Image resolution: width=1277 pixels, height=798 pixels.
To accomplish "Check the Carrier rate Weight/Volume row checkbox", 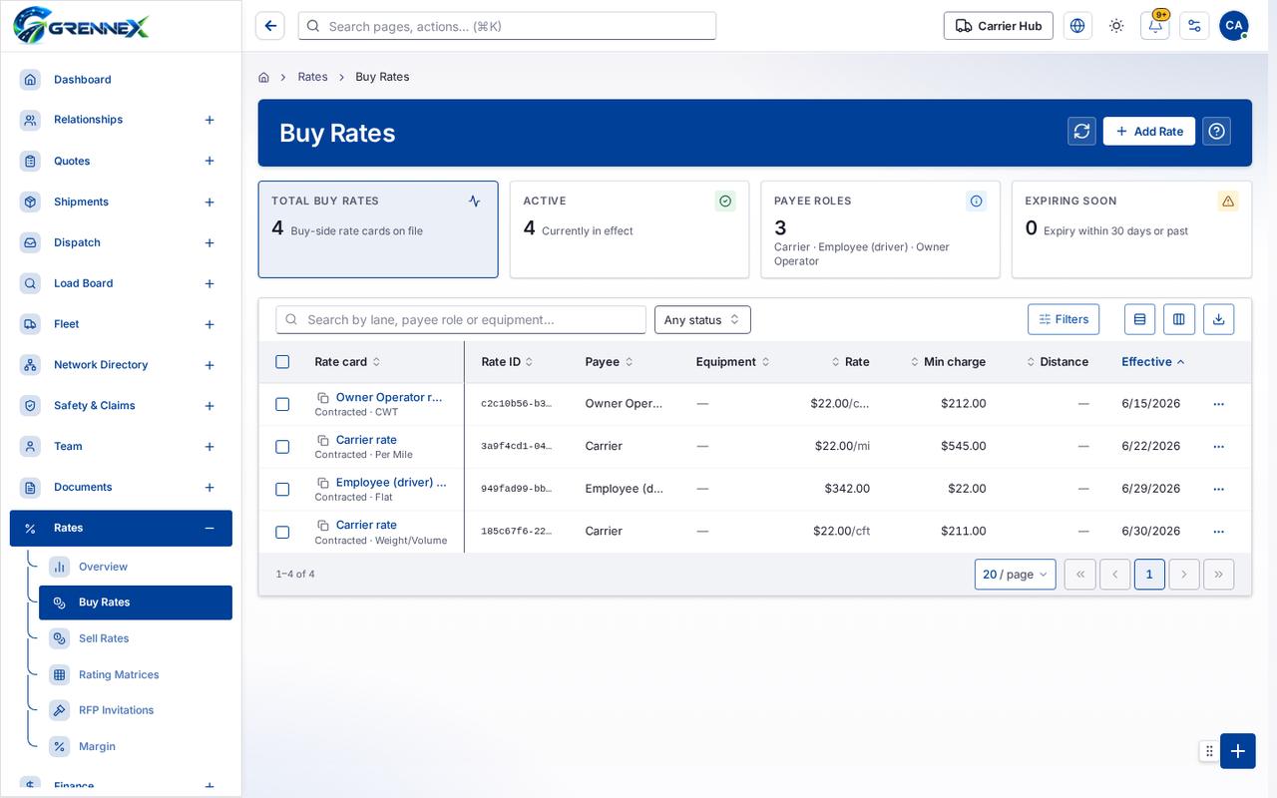I will [x=282, y=532].
